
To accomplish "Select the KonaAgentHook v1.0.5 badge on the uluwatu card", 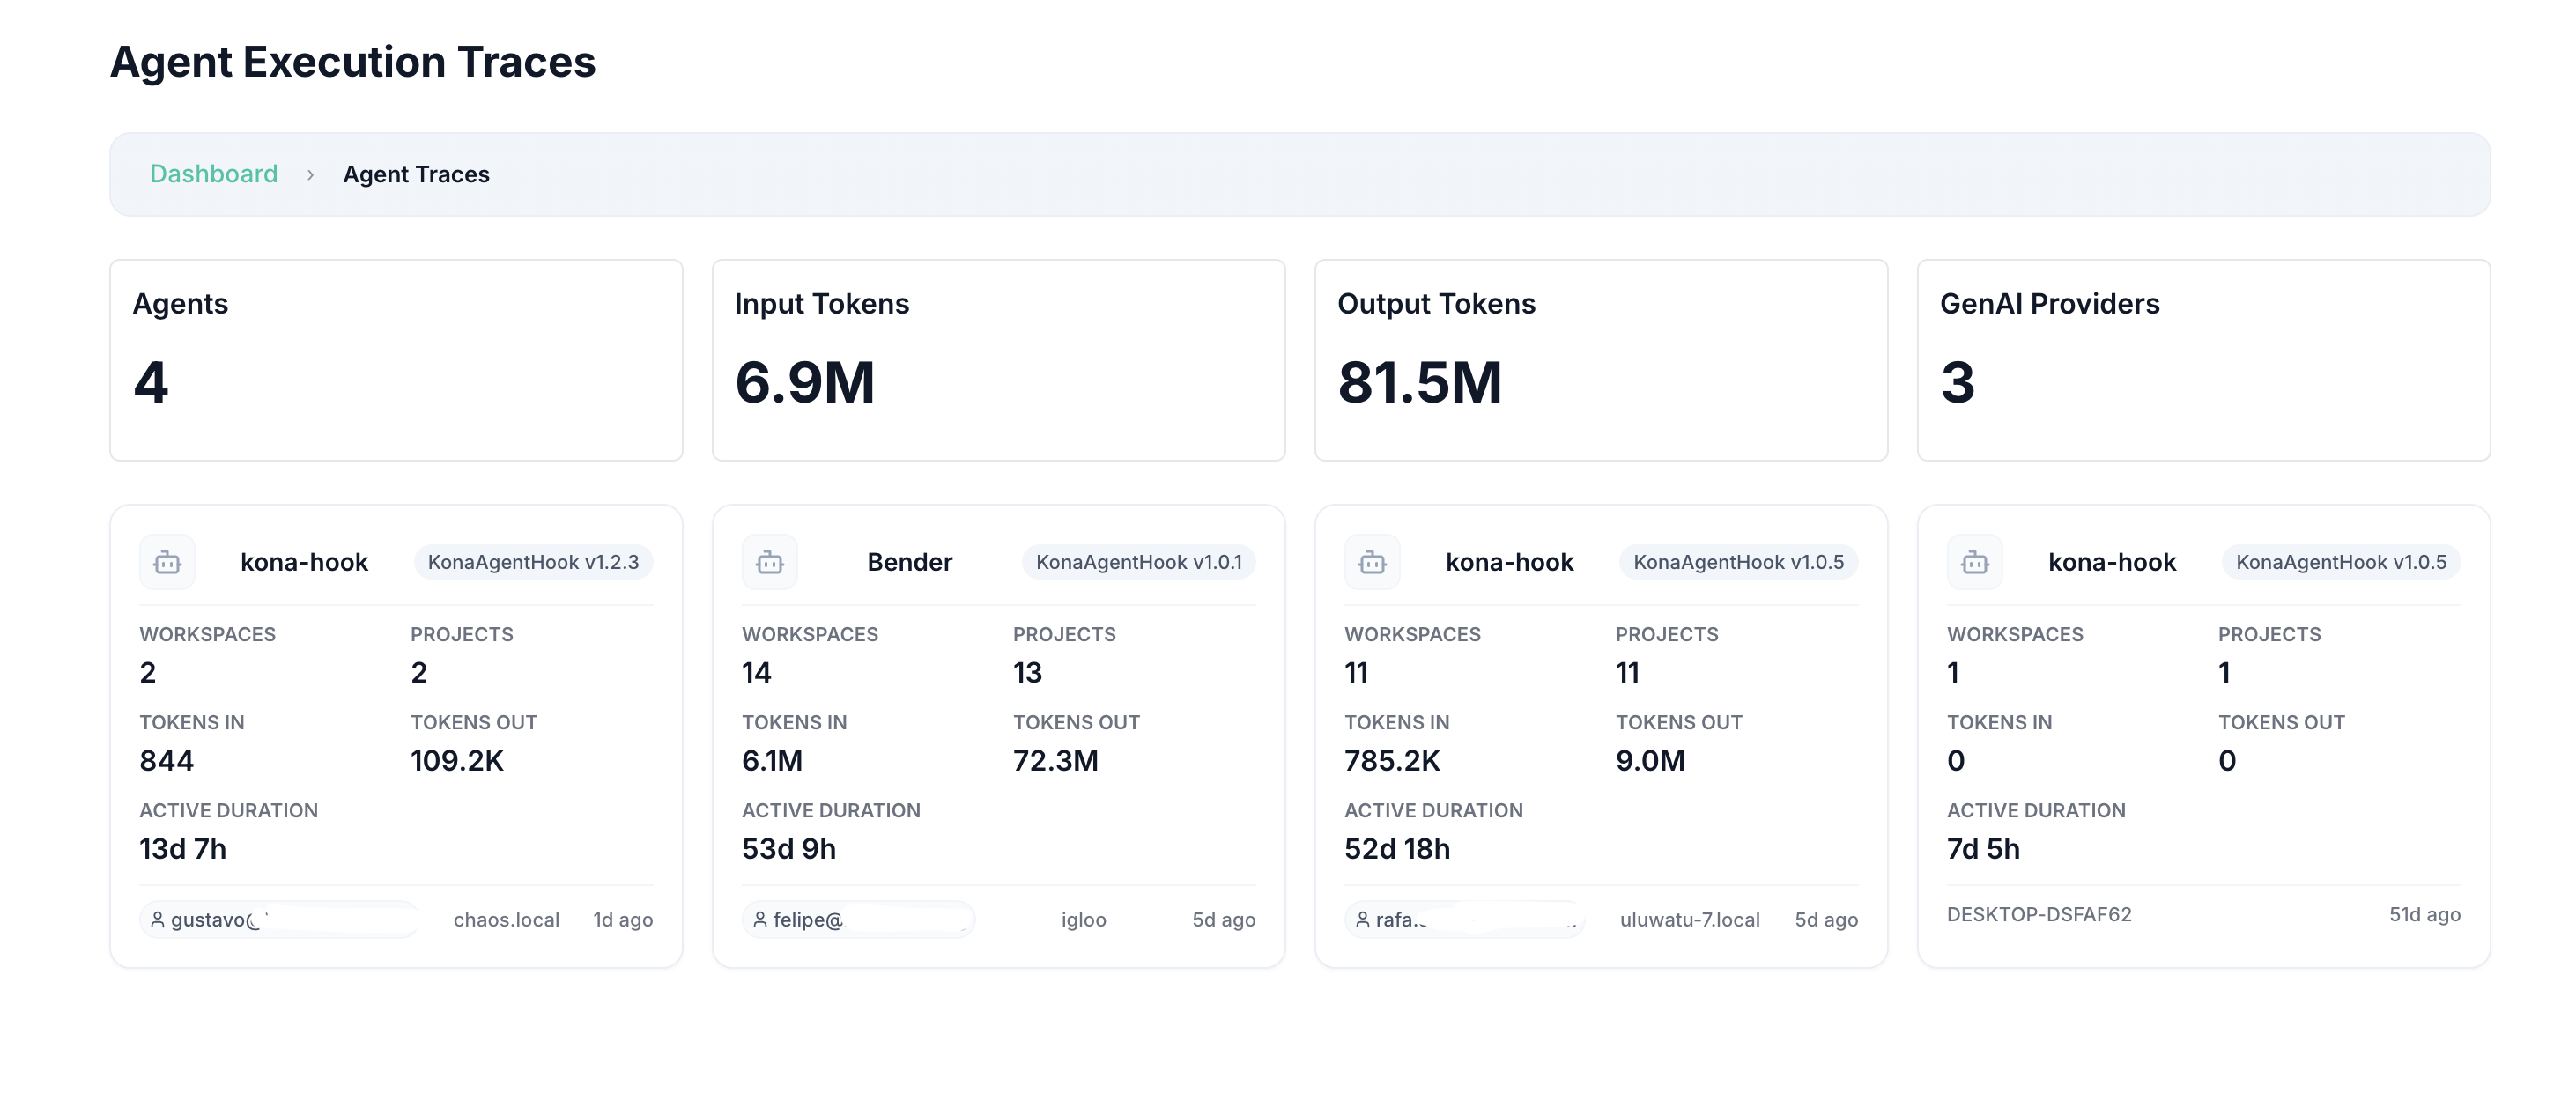I will click(1738, 562).
